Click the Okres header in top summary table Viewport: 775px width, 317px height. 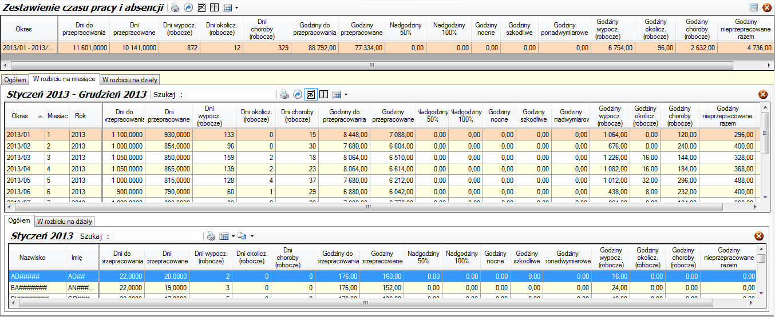click(x=29, y=29)
